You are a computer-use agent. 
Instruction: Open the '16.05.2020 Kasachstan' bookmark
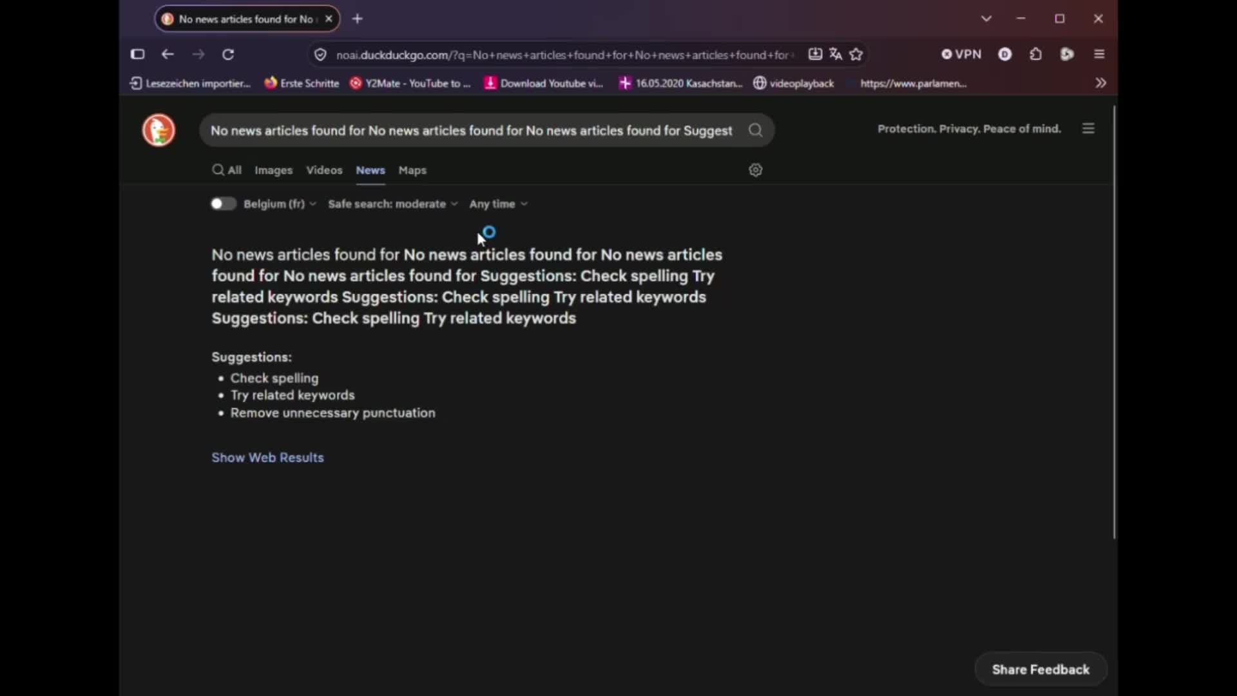[x=681, y=83]
